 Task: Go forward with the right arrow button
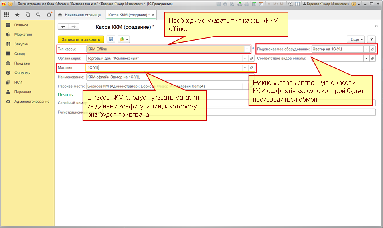click(74, 27)
